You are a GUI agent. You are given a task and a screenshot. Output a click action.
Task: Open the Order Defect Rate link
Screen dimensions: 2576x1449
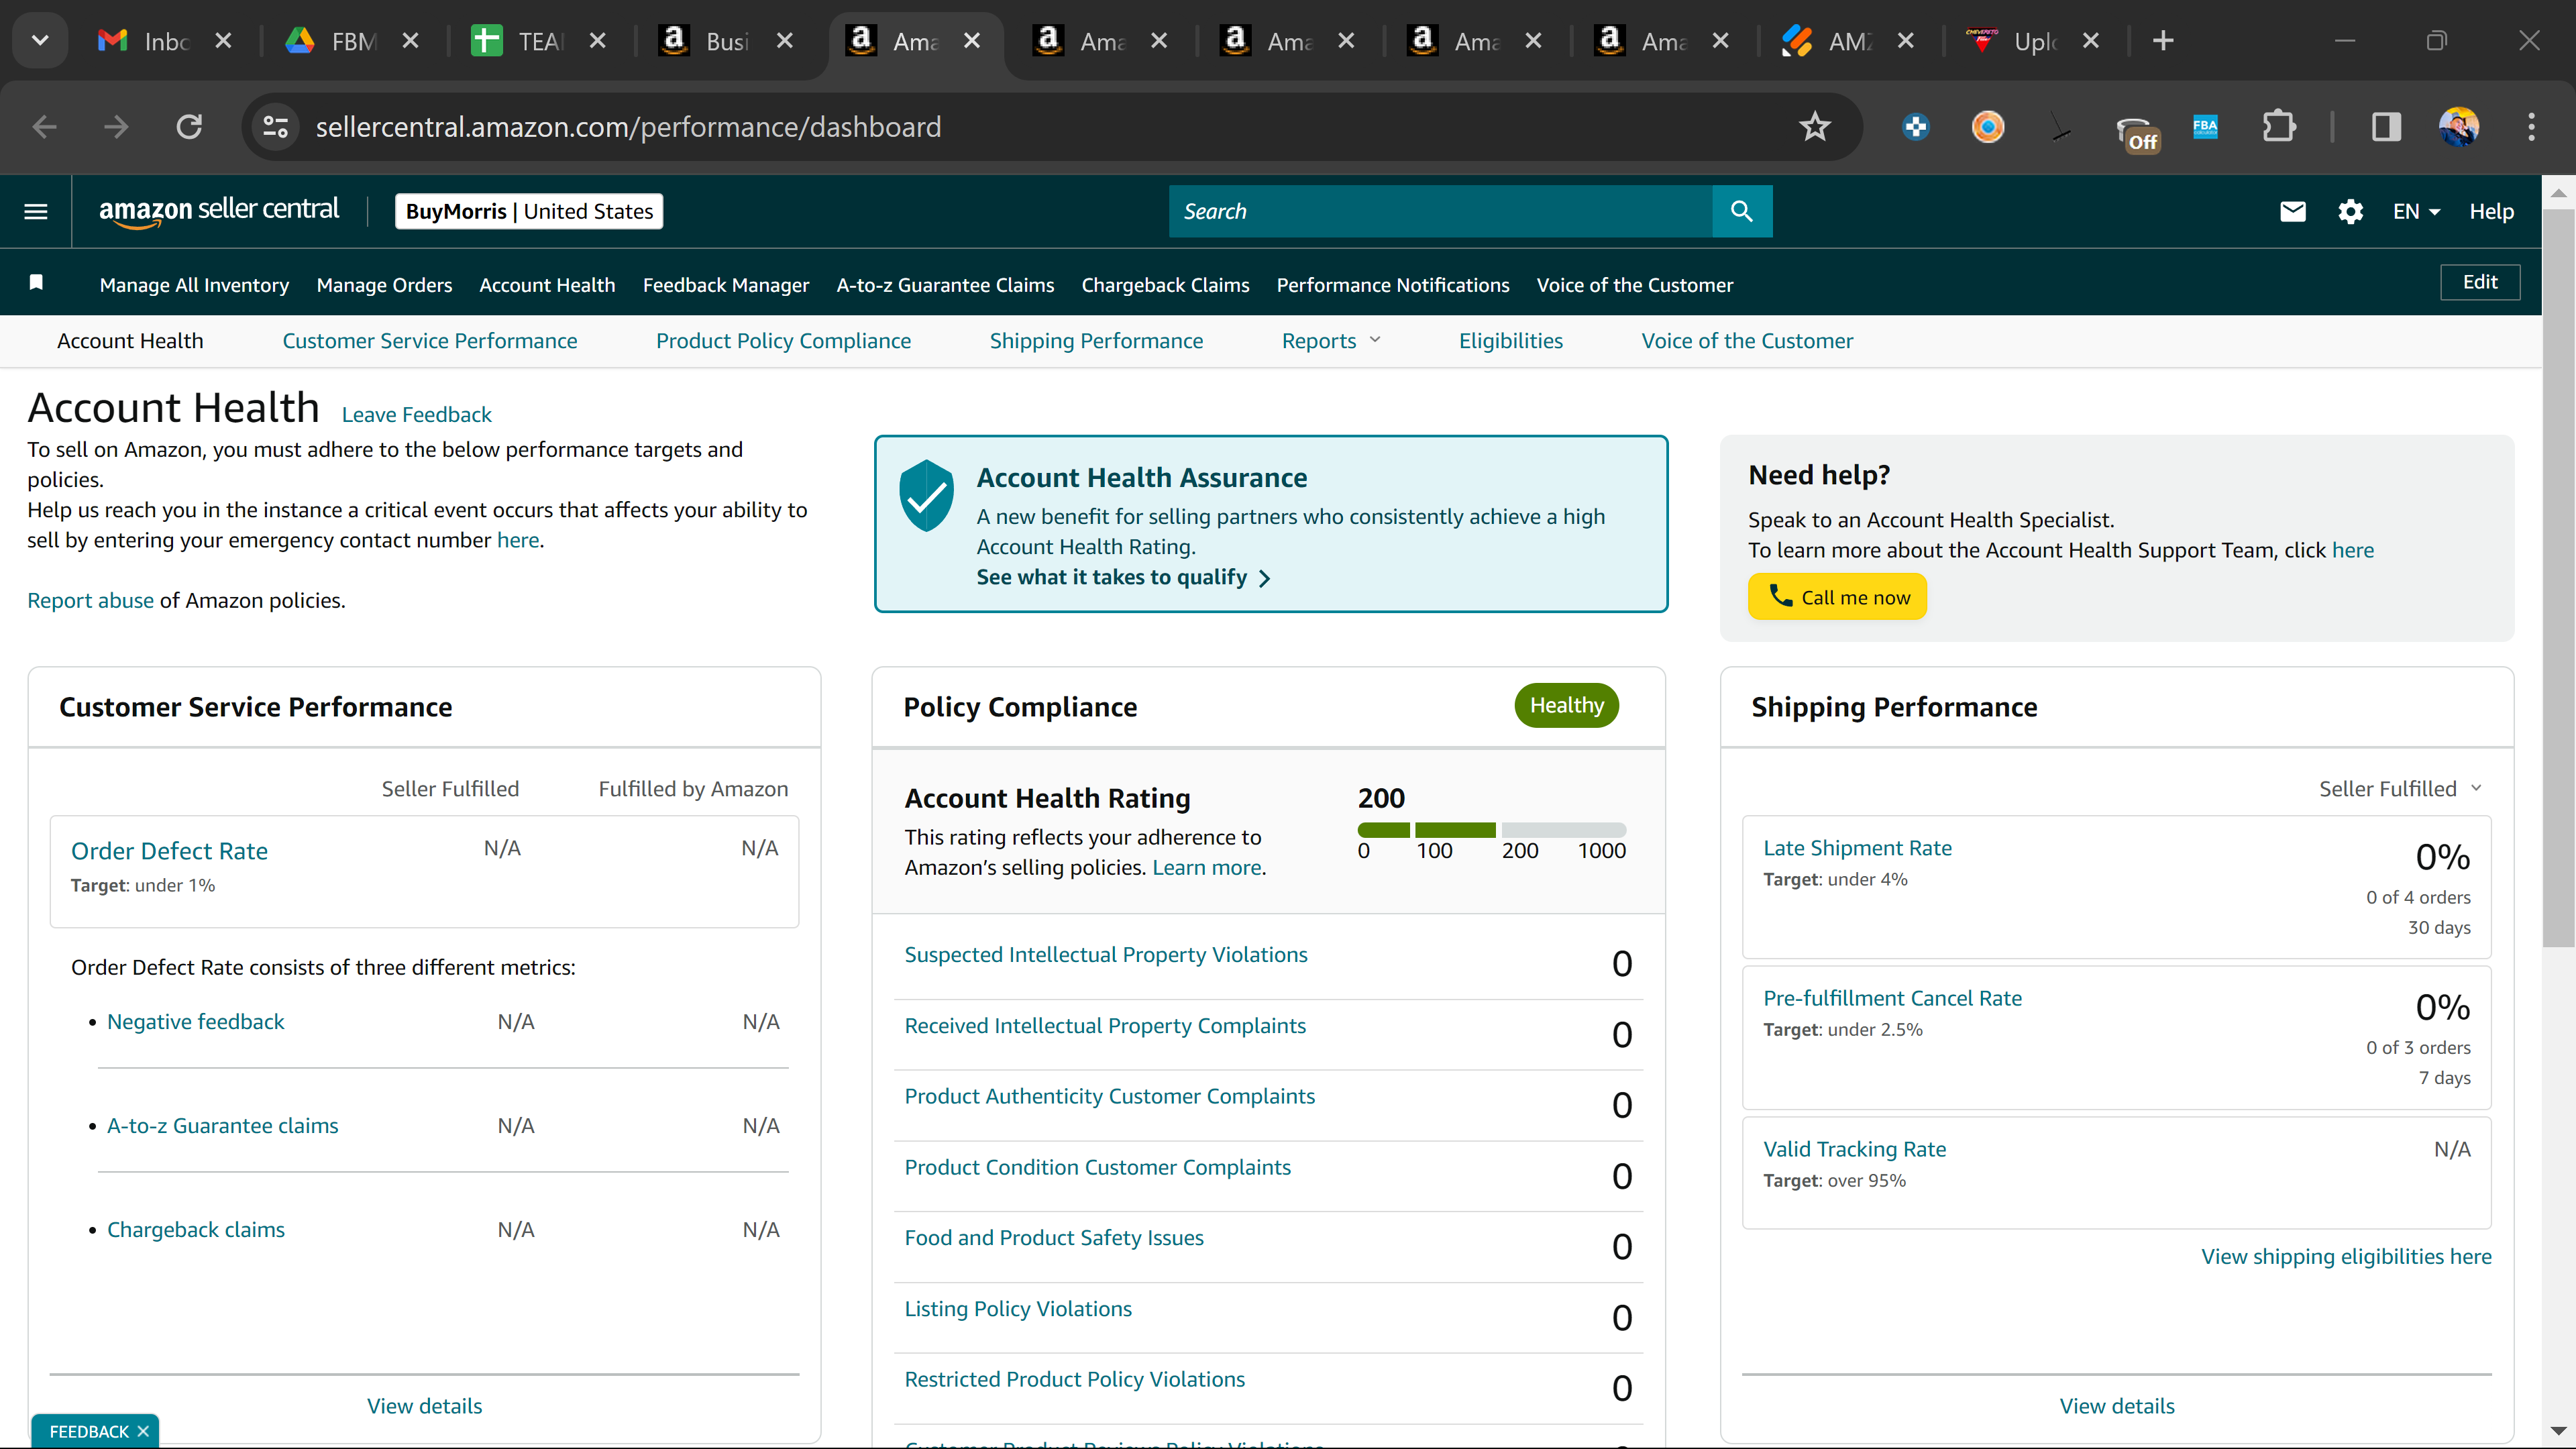click(169, 851)
